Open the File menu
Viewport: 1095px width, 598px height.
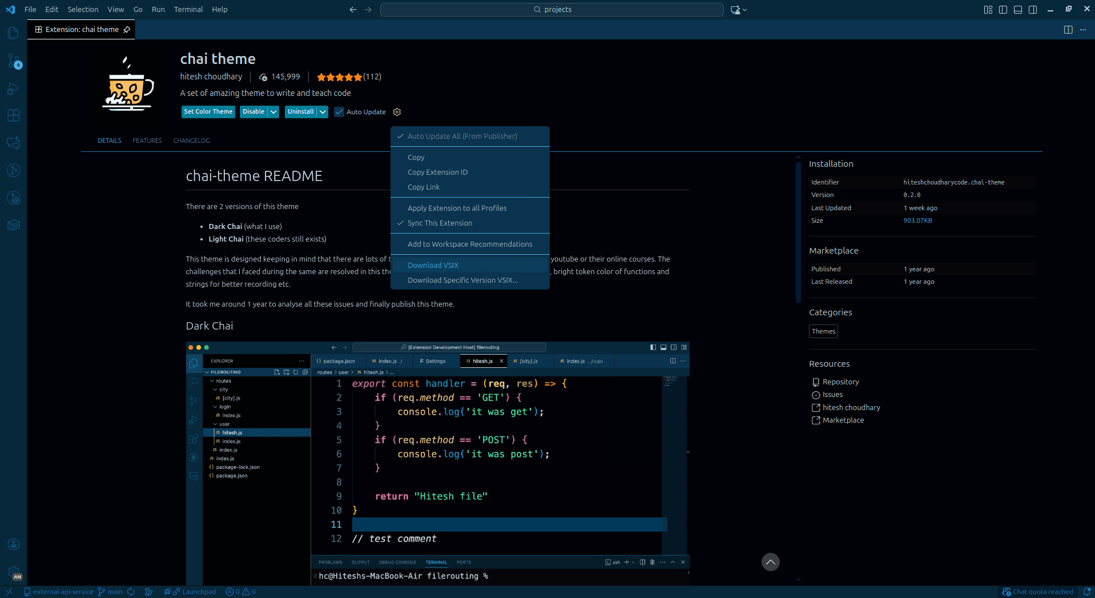30,10
